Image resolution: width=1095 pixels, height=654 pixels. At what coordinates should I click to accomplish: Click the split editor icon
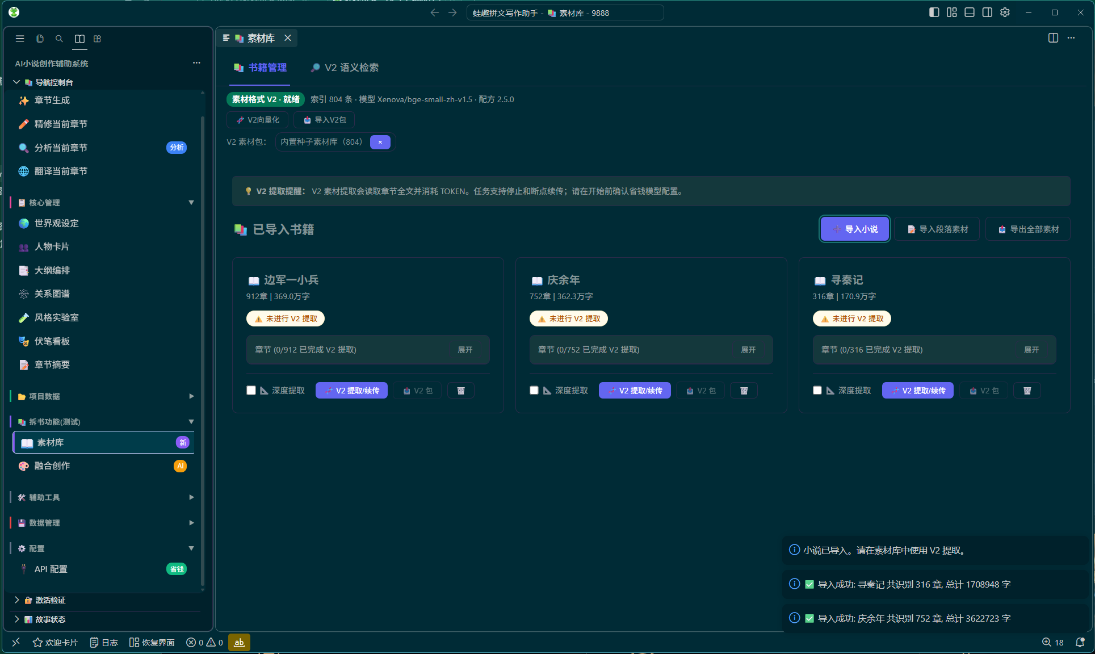(x=1053, y=38)
